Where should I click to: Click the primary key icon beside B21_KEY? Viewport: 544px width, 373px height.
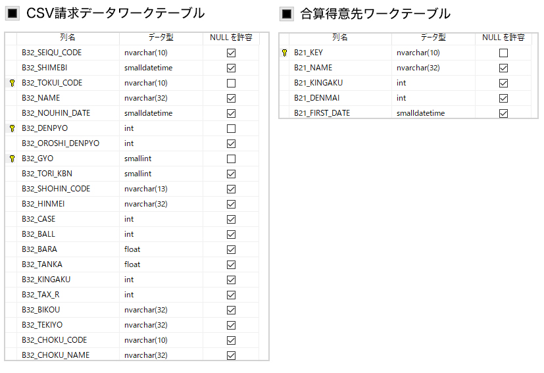pos(284,53)
